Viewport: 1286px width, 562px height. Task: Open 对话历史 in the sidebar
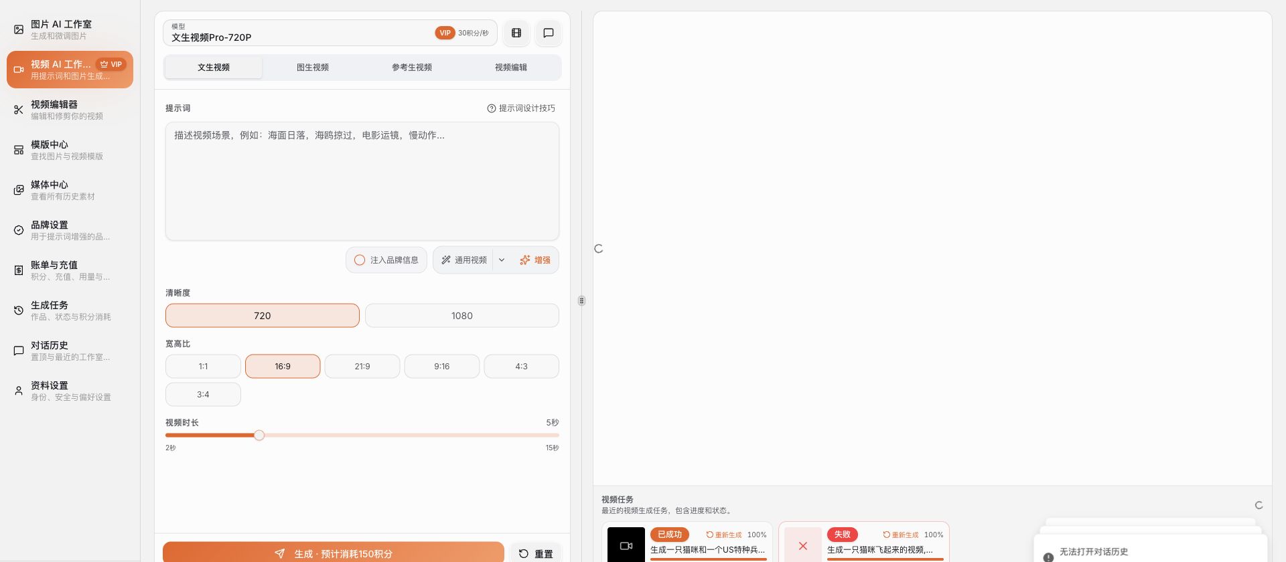pyautogui.click(x=70, y=351)
